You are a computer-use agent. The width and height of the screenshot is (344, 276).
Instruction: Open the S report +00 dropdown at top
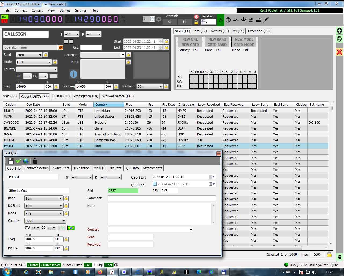coord(77,34)
